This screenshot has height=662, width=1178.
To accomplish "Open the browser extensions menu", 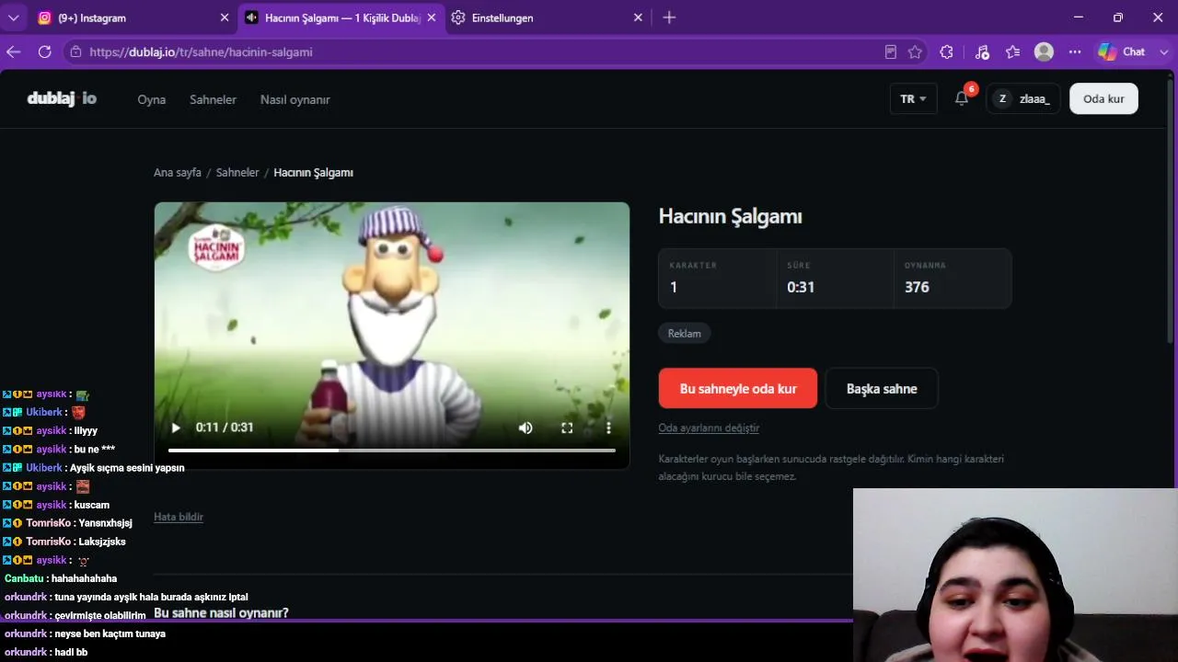I will (x=946, y=52).
